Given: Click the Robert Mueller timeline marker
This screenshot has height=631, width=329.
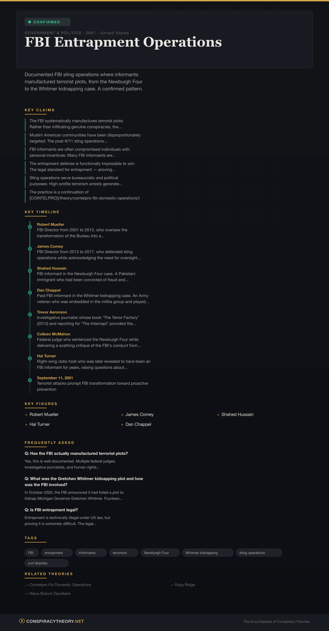Looking at the screenshot, I should click(30, 227).
